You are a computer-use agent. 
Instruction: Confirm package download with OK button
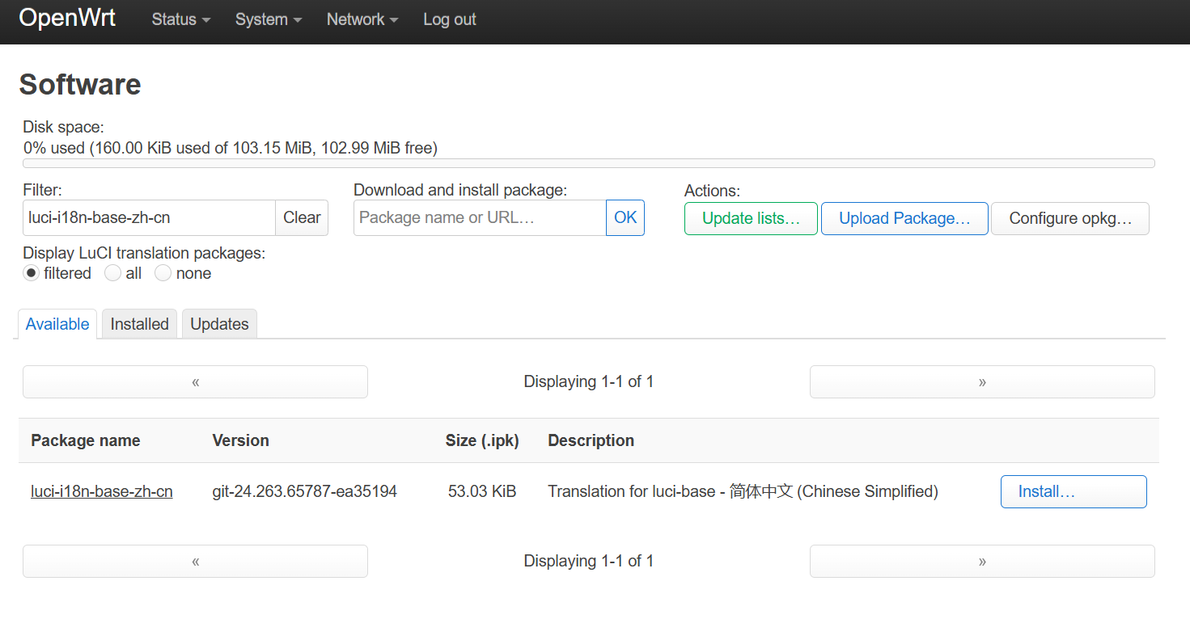[x=625, y=217]
